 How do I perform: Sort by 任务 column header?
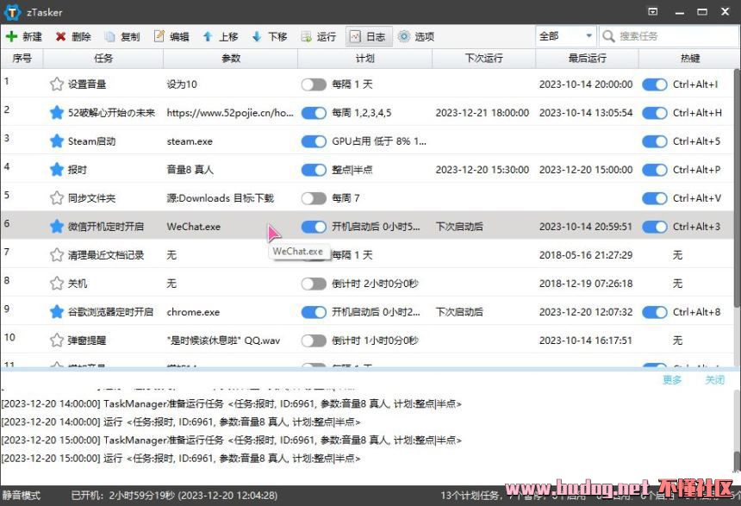(103, 58)
